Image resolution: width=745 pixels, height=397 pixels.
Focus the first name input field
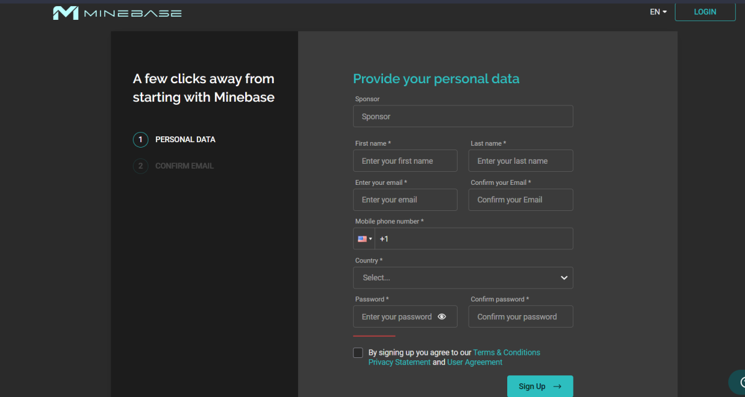pyautogui.click(x=405, y=161)
